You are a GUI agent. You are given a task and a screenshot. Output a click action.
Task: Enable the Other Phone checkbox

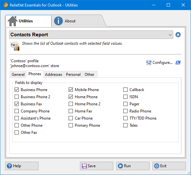click(x=17, y=125)
